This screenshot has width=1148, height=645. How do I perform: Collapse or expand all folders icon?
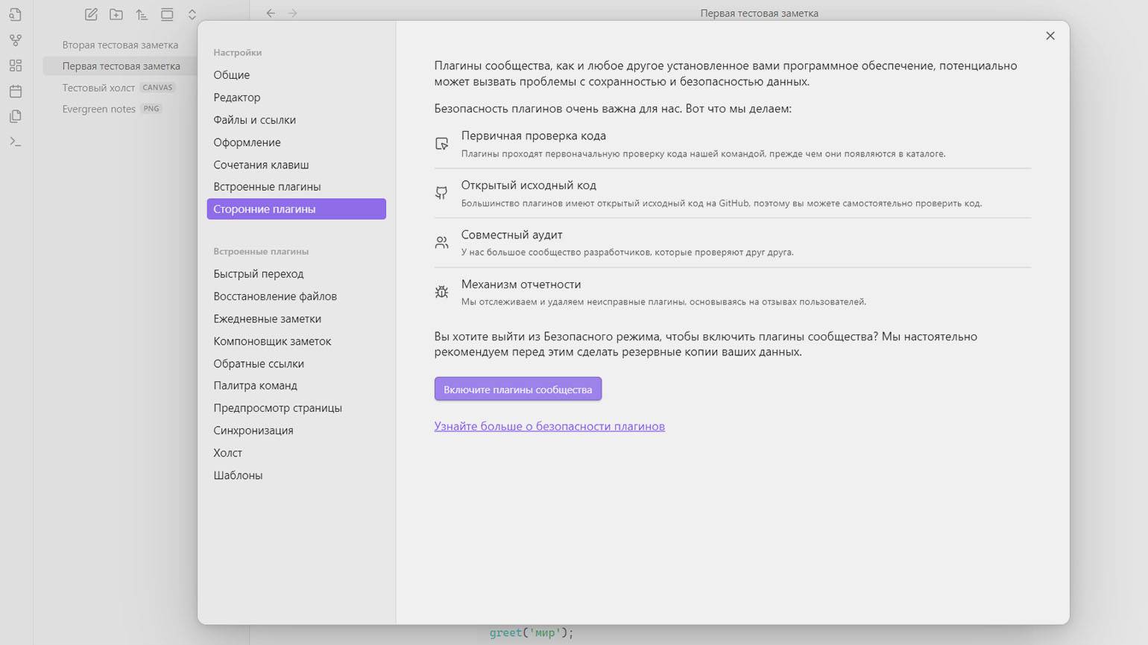[192, 14]
